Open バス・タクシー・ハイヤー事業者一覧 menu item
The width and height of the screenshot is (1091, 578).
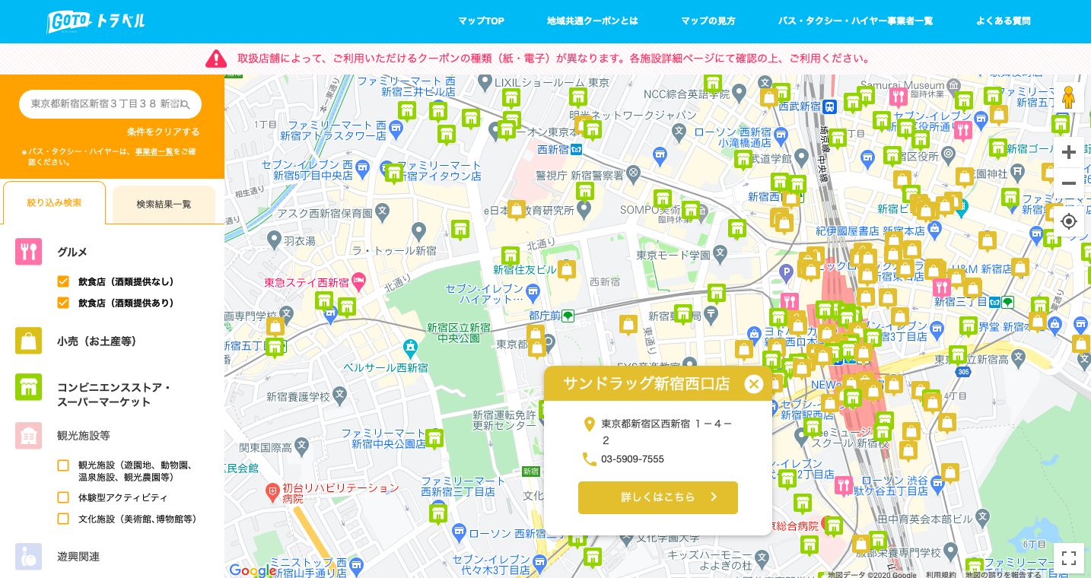(x=855, y=21)
